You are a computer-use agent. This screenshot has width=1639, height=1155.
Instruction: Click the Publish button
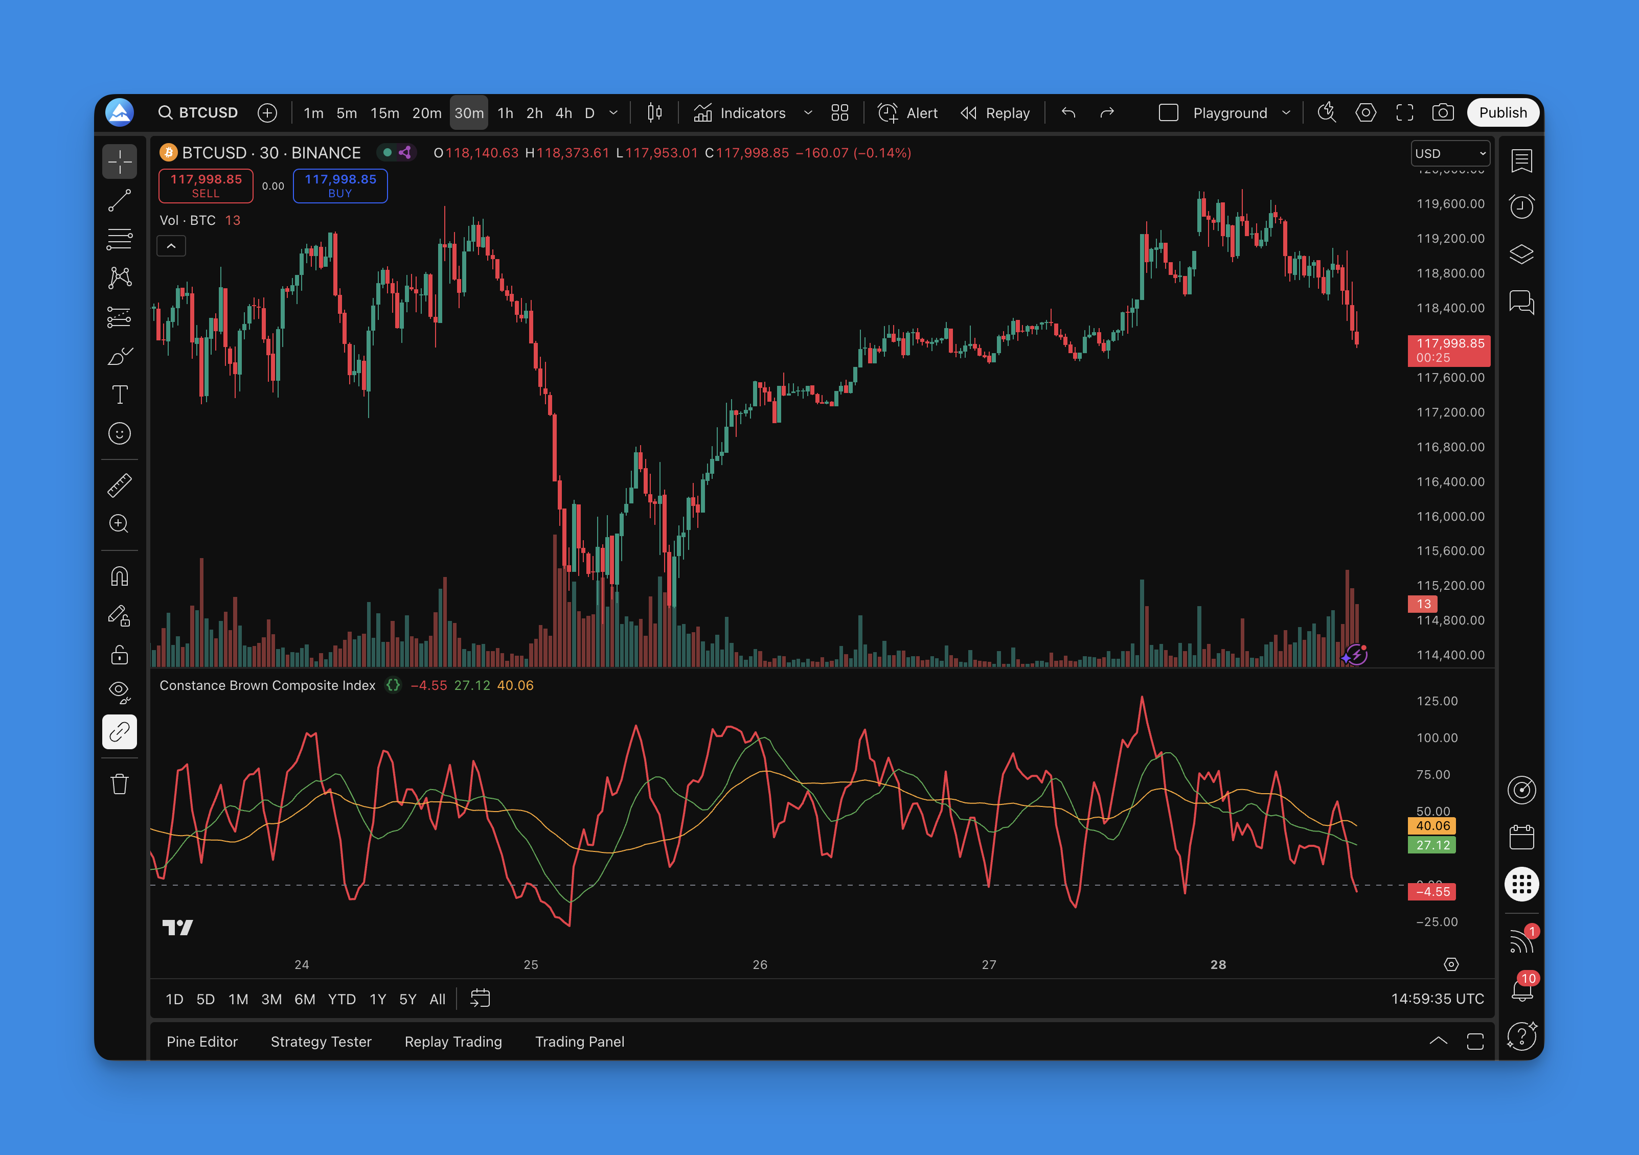click(1503, 113)
